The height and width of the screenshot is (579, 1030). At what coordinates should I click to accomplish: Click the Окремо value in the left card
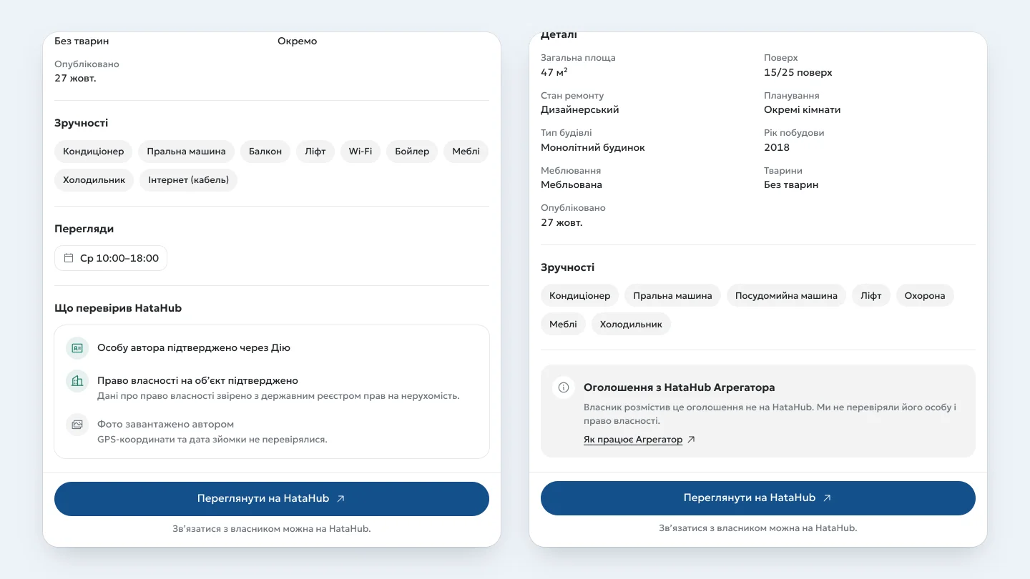[298, 41]
